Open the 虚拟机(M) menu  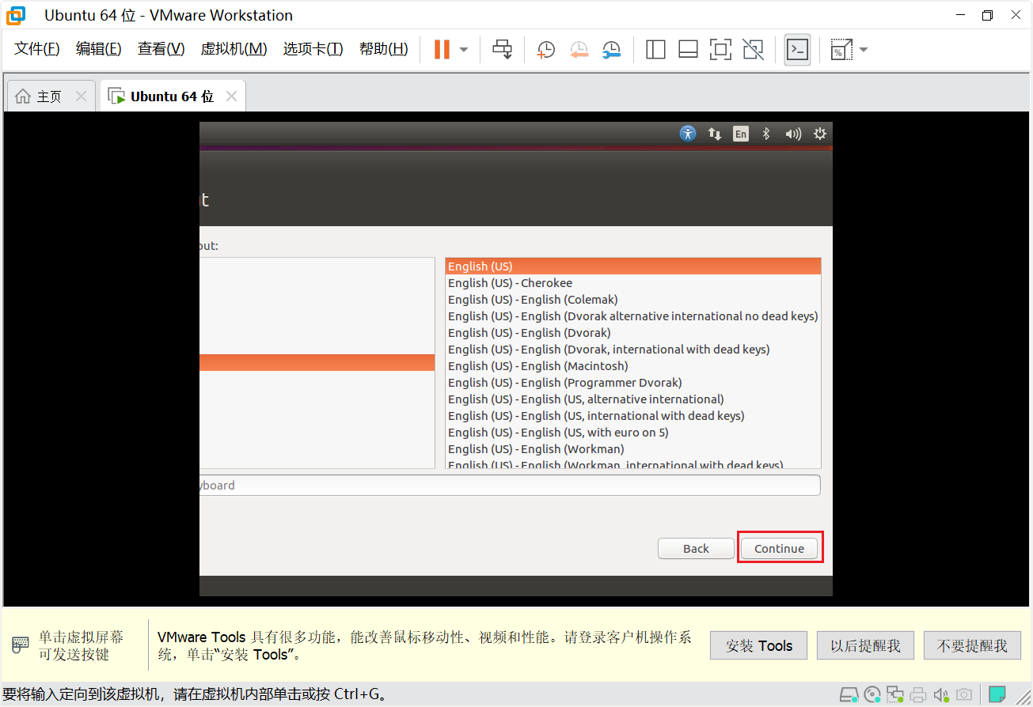[x=234, y=49]
